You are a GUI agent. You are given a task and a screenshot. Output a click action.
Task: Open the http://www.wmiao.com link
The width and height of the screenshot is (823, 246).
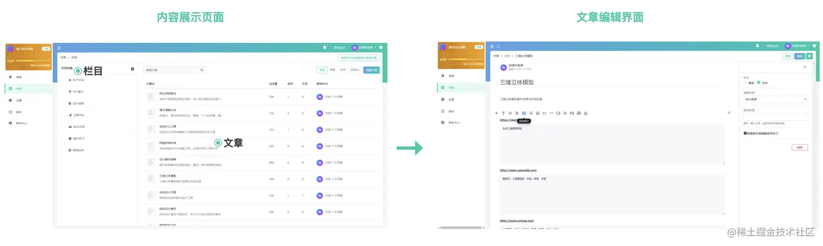click(x=517, y=220)
